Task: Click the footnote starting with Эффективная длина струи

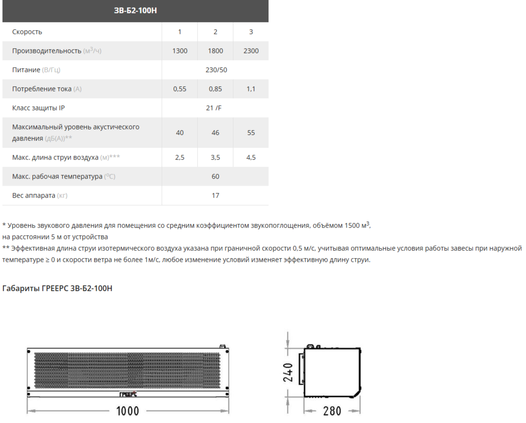Action: coord(262,254)
